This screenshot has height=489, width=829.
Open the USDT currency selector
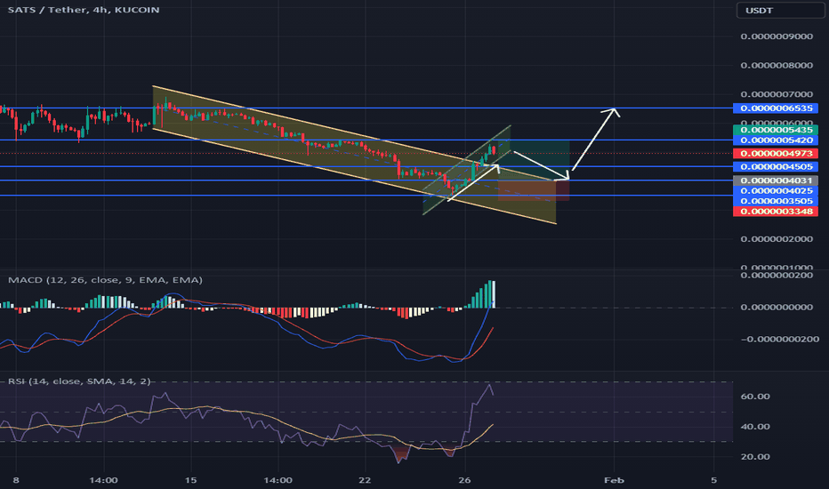pyautogui.click(x=780, y=10)
